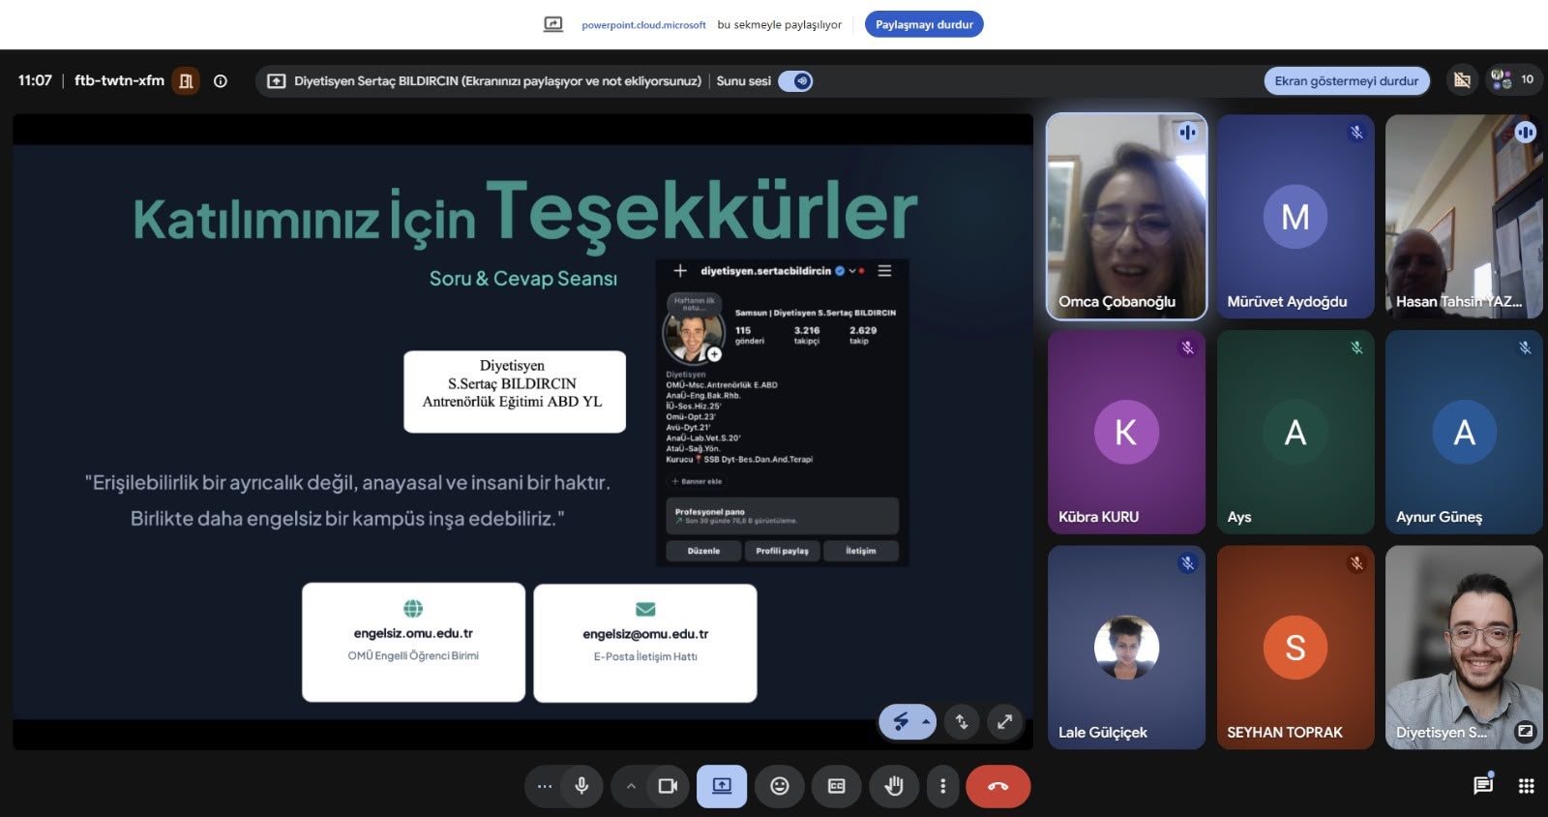Toggle closed captions button
Viewport: 1548px width, 817px height.
(x=837, y=786)
